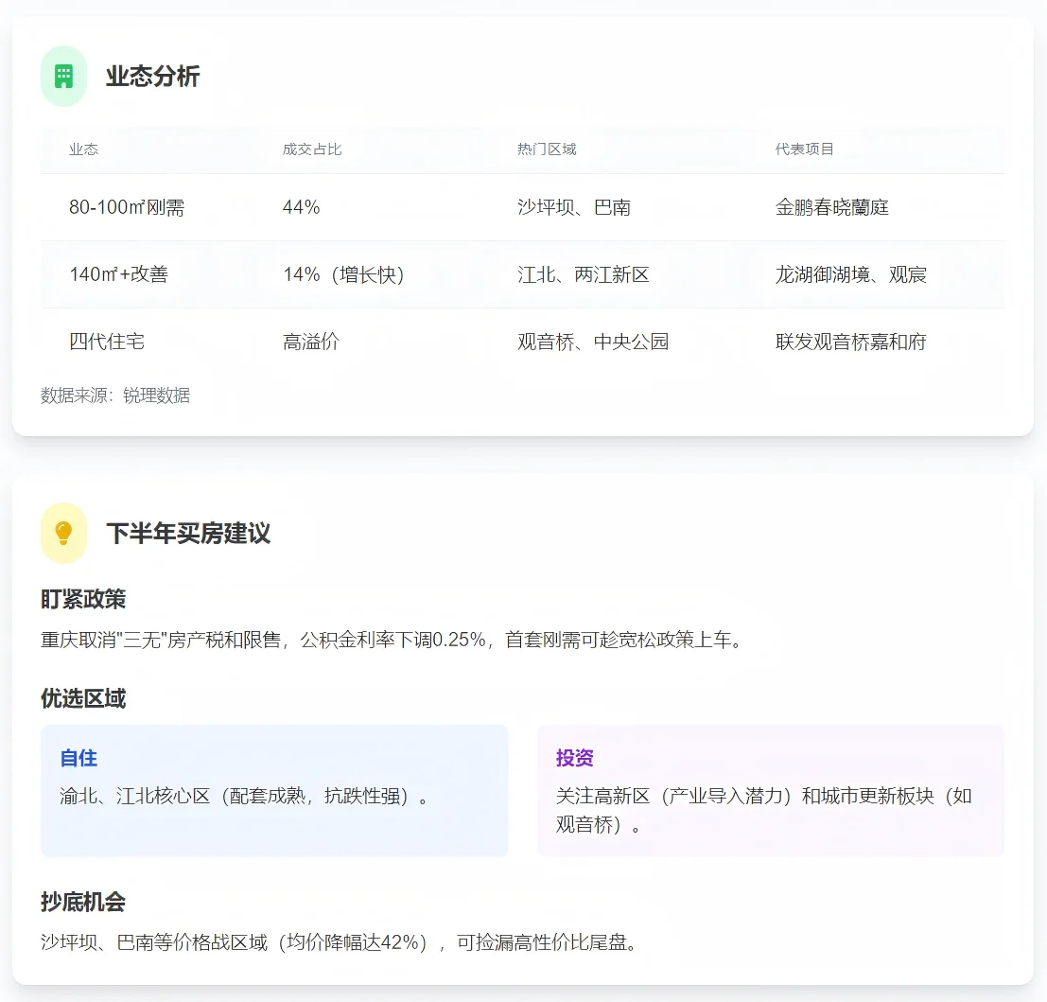Click the 金鹏春晓蘭庭 project cell
This screenshot has height=1002, width=1047.
pos(832,207)
